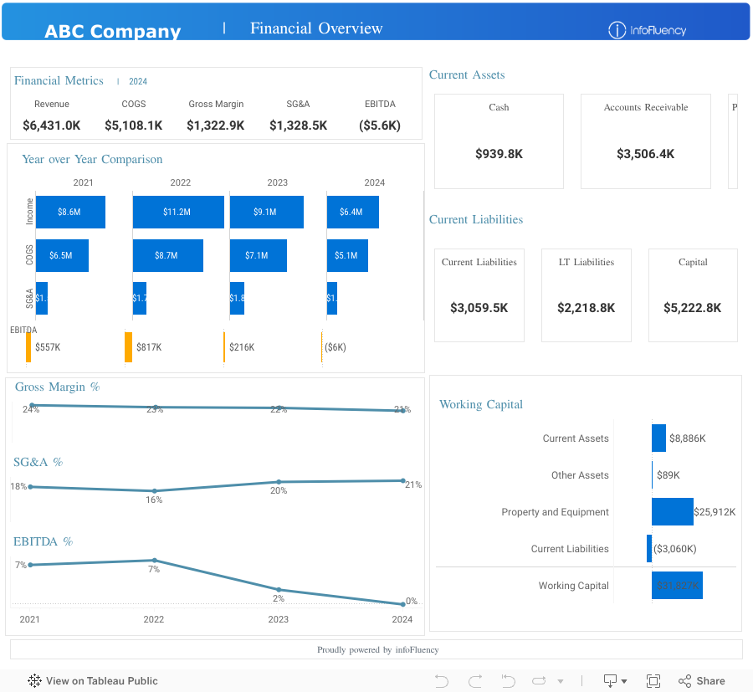This screenshot has height=692, width=753.
Task: Click the Tableau logo icon at bottom left
Action: [x=35, y=681]
